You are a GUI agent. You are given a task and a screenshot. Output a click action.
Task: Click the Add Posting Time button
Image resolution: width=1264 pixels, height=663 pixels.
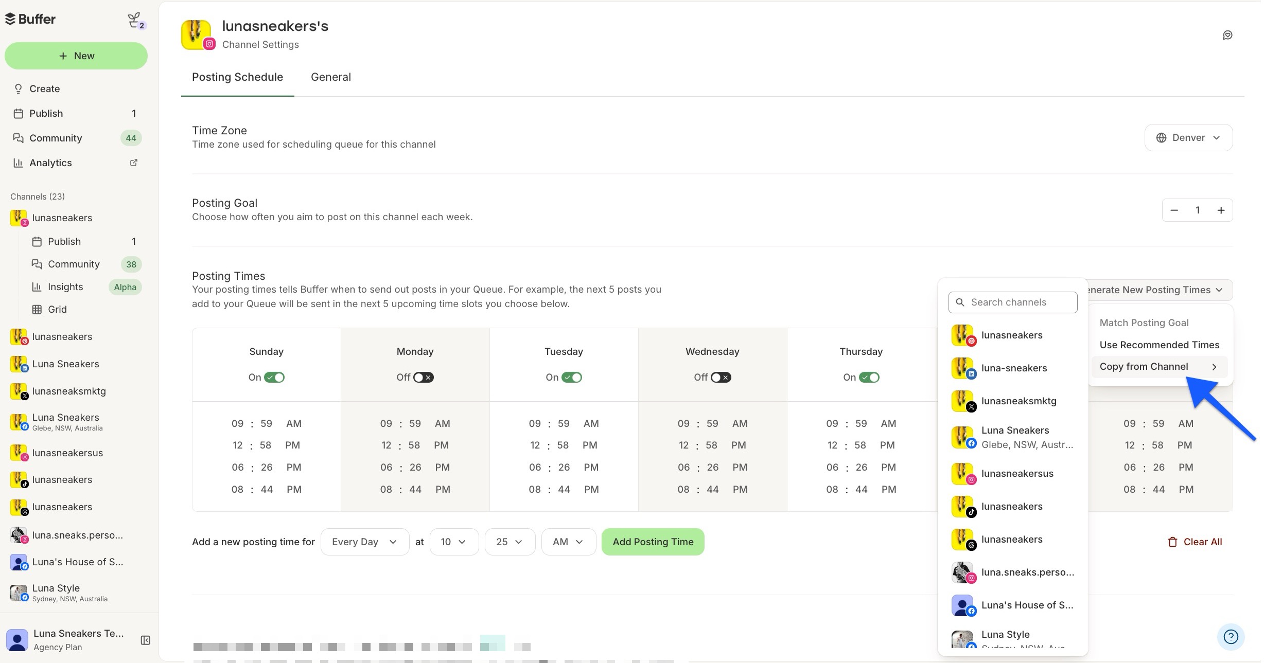click(x=652, y=542)
